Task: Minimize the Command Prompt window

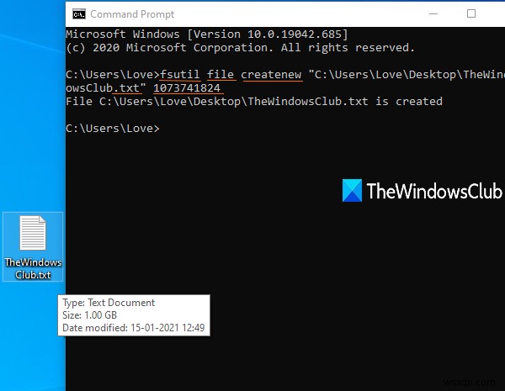Action: tap(433, 13)
